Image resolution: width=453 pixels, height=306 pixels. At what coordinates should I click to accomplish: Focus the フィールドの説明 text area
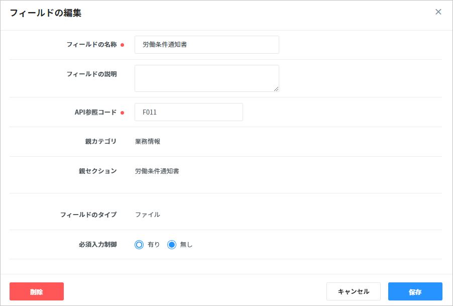click(x=206, y=78)
